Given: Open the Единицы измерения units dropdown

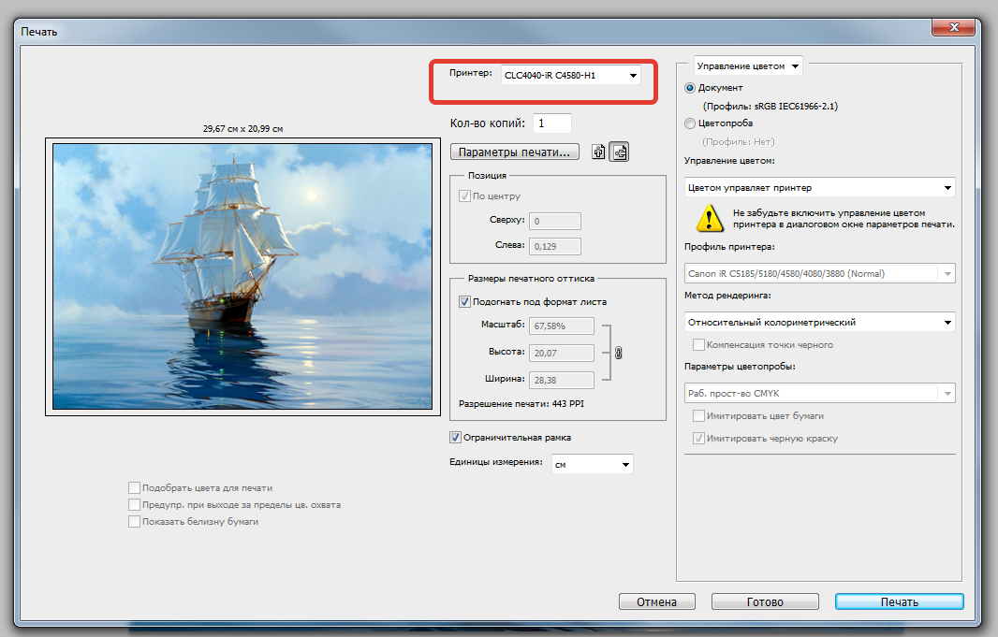Looking at the screenshot, I should click(x=592, y=464).
